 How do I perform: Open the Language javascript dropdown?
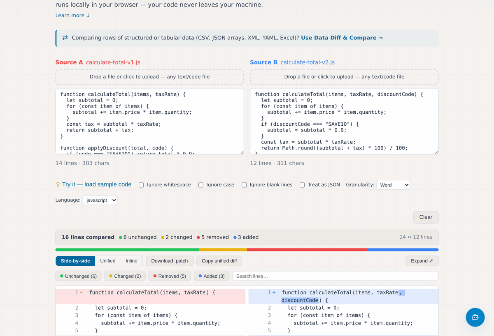100,200
